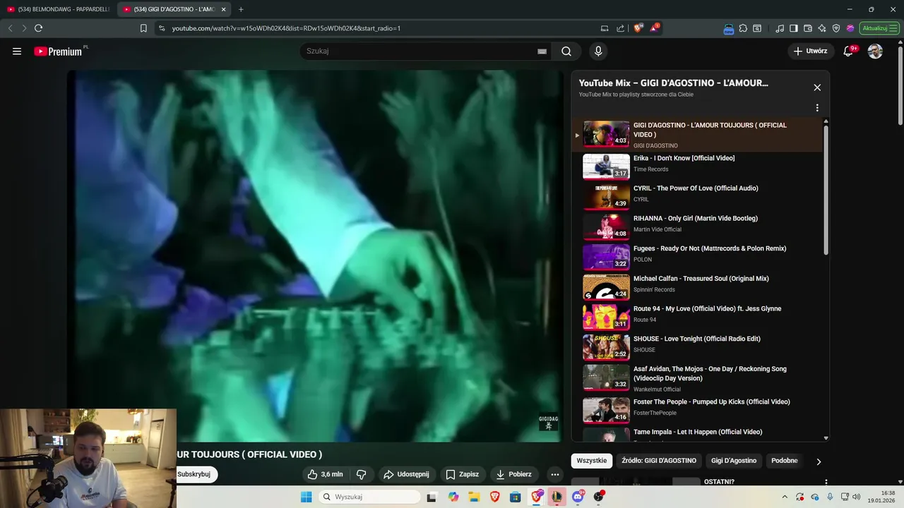904x508 pixels.
Task: Close the YouTube Mix playlist panel
Action: (817, 87)
